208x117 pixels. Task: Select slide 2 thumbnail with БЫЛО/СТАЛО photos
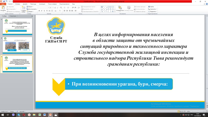pyautogui.click(x=17, y=45)
